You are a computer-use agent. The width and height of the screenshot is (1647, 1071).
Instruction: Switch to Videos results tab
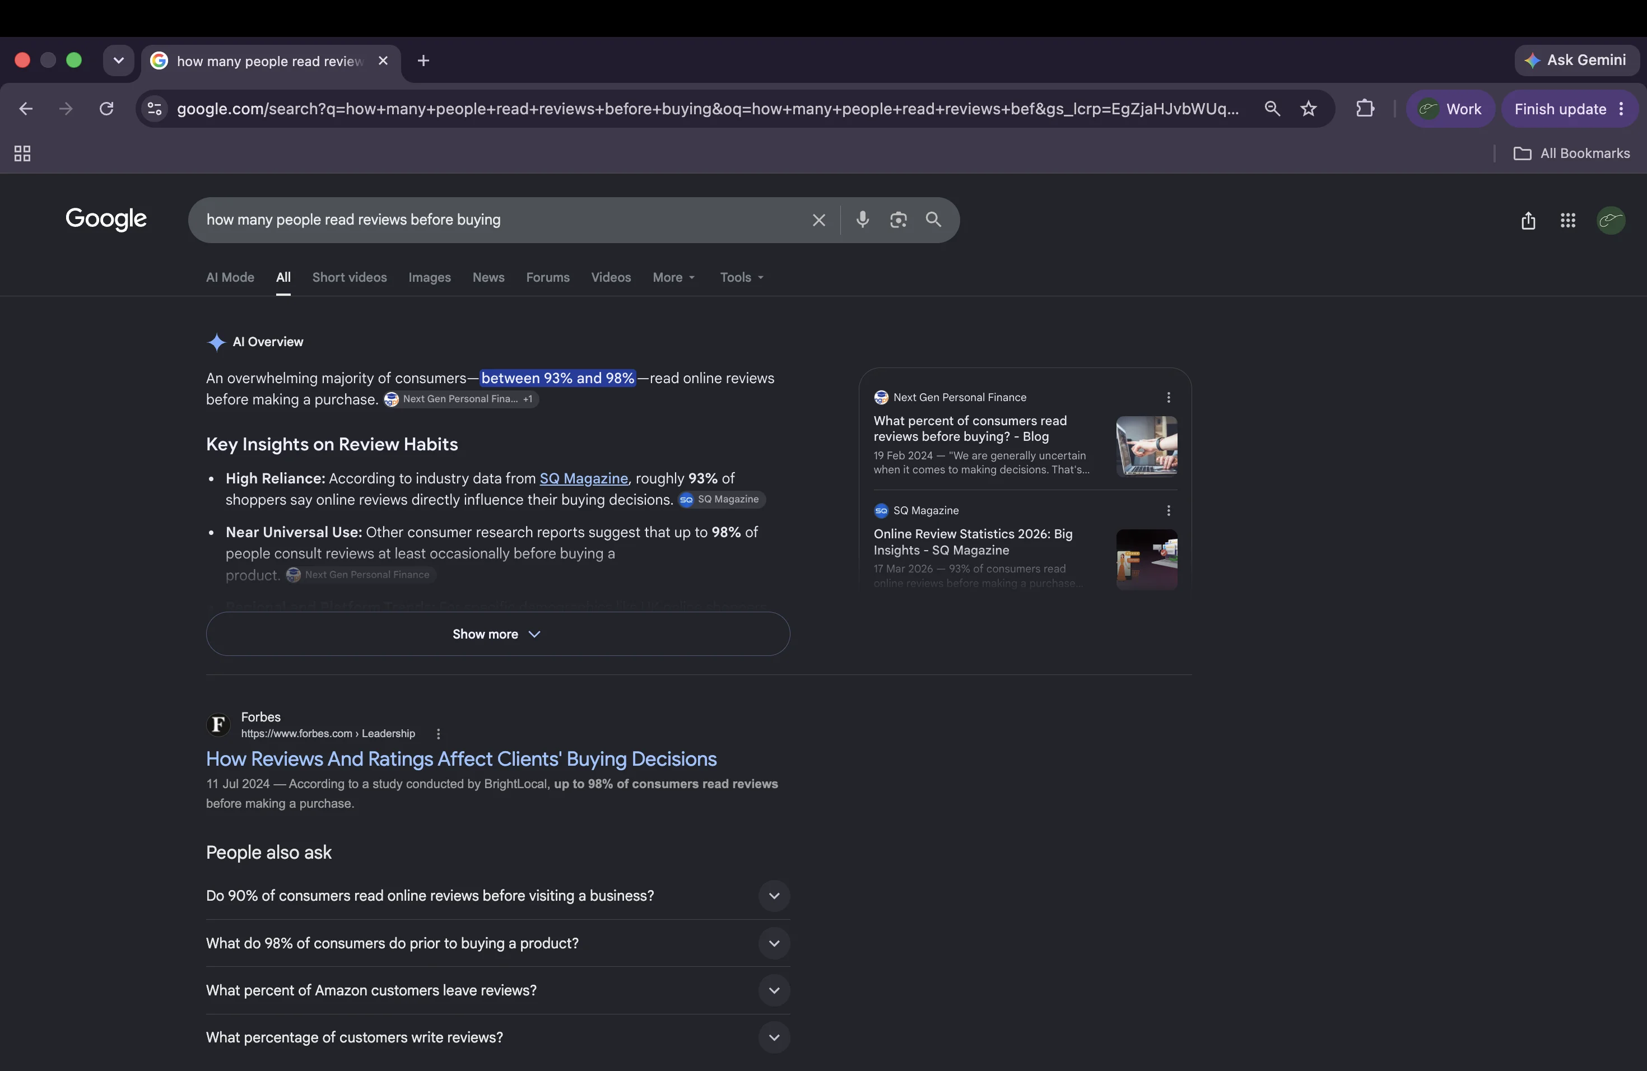click(x=611, y=277)
